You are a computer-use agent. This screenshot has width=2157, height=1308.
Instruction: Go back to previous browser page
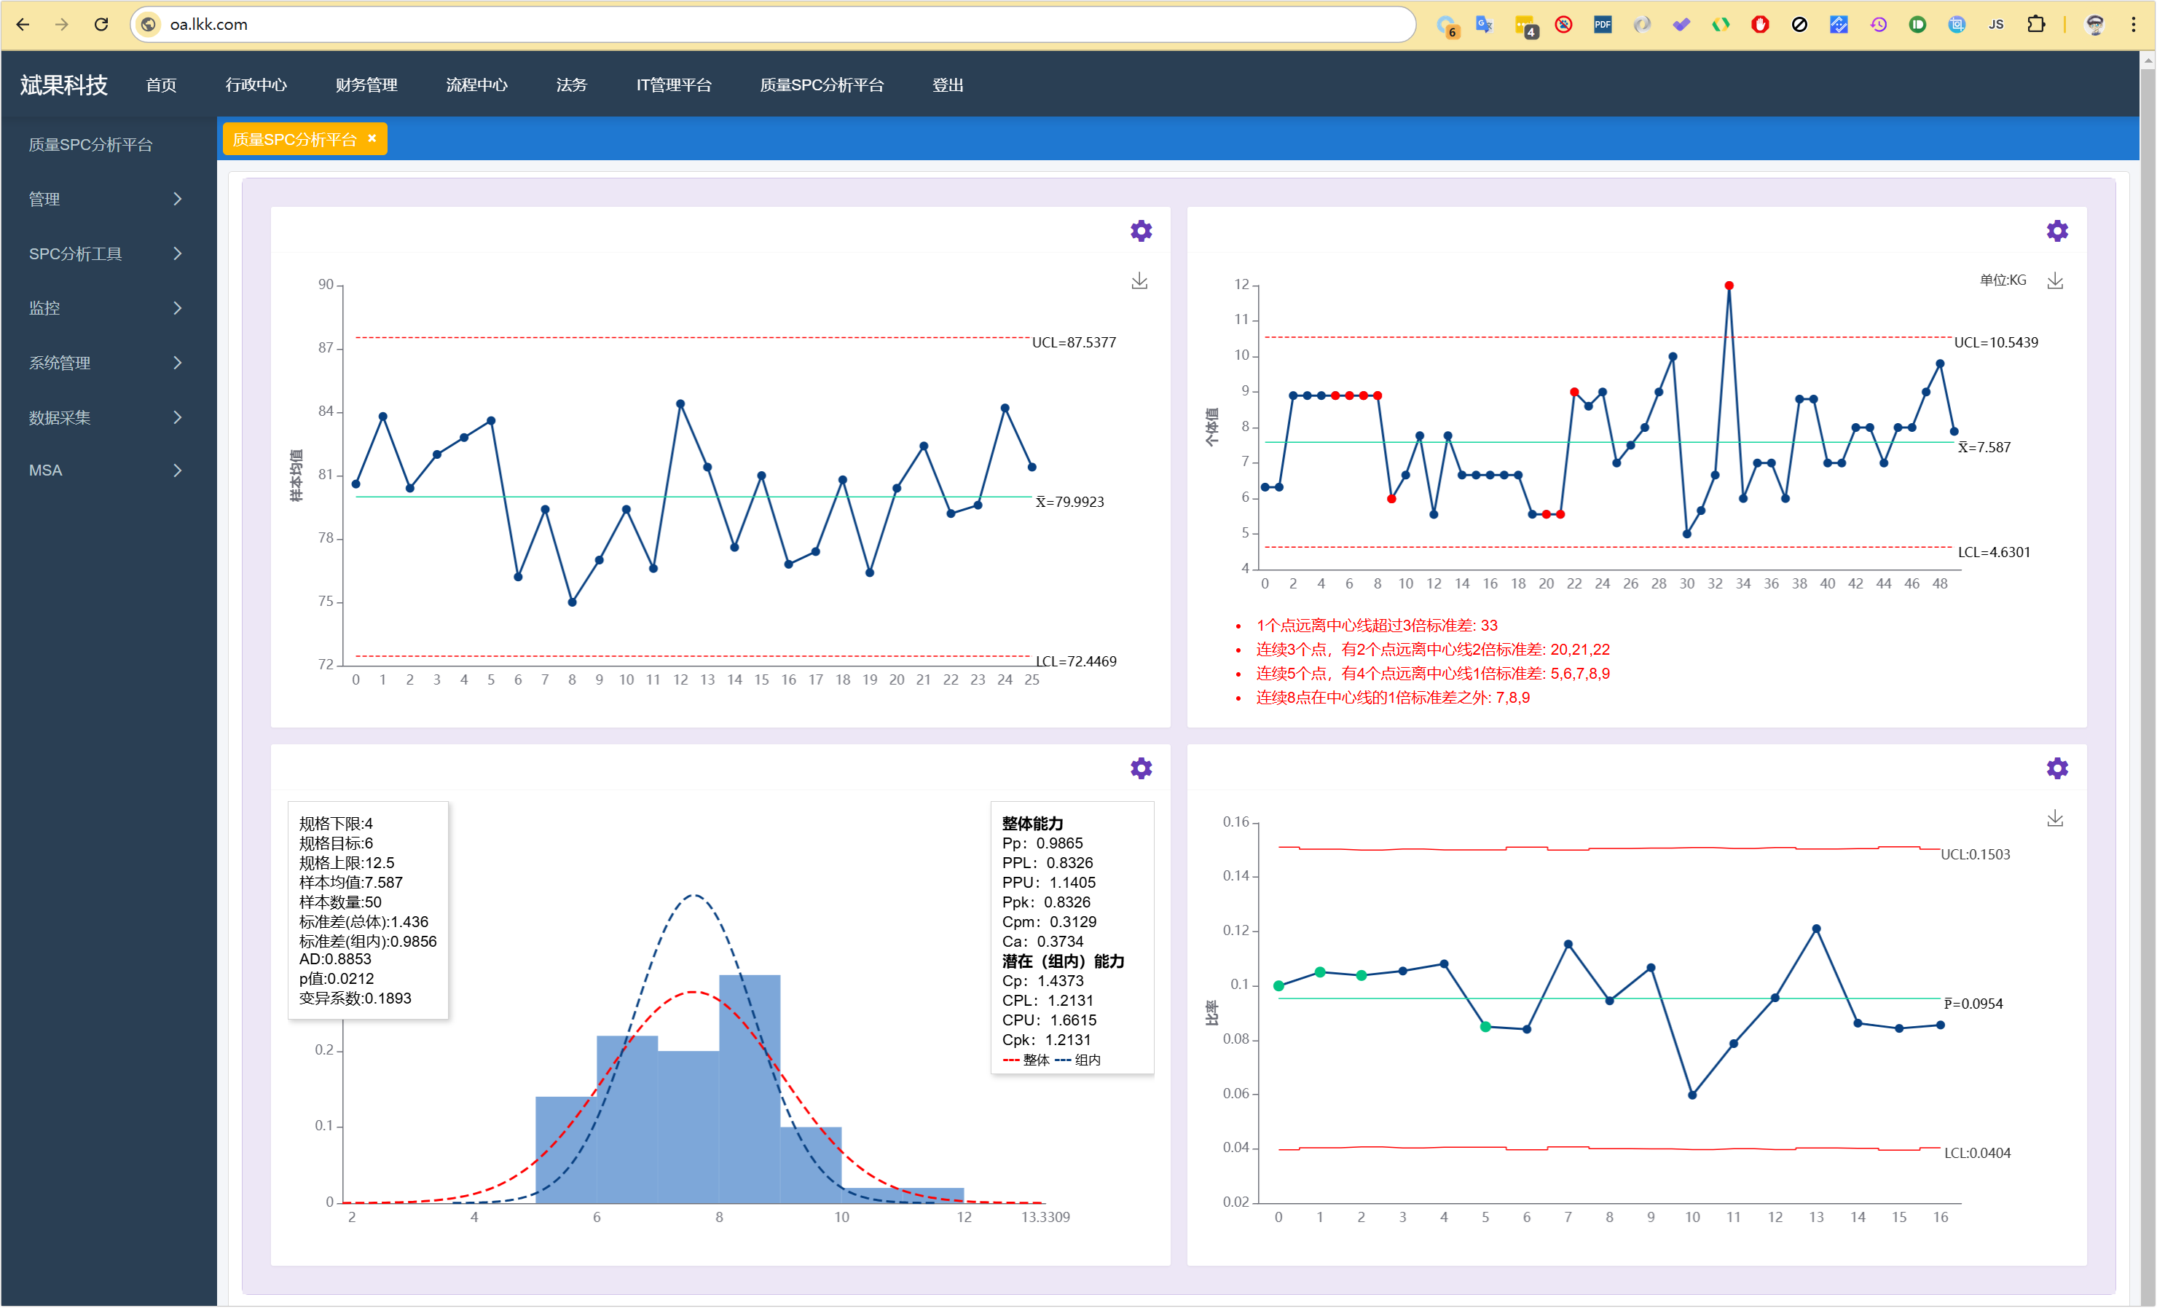[x=23, y=25]
